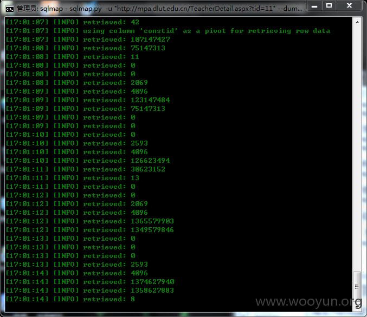Image resolution: width=367 pixels, height=317 pixels.
Task: Click the line 'retrieved: 13'
Action: pyautogui.click(x=72, y=178)
